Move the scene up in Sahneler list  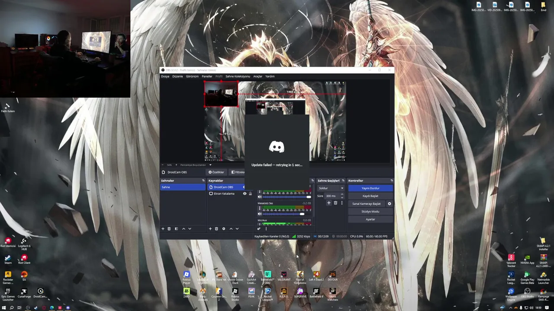pos(184,228)
